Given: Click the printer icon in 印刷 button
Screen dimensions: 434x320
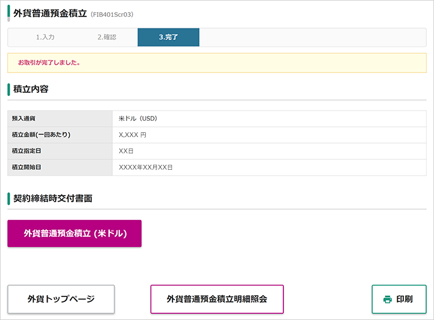Looking at the screenshot, I should [x=388, y=299].
